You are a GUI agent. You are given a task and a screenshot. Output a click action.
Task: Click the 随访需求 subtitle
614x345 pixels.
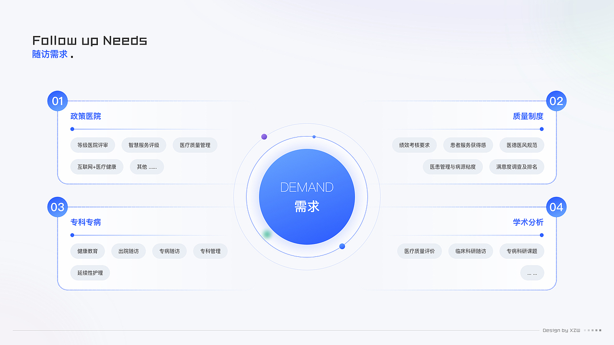[50, 55]
